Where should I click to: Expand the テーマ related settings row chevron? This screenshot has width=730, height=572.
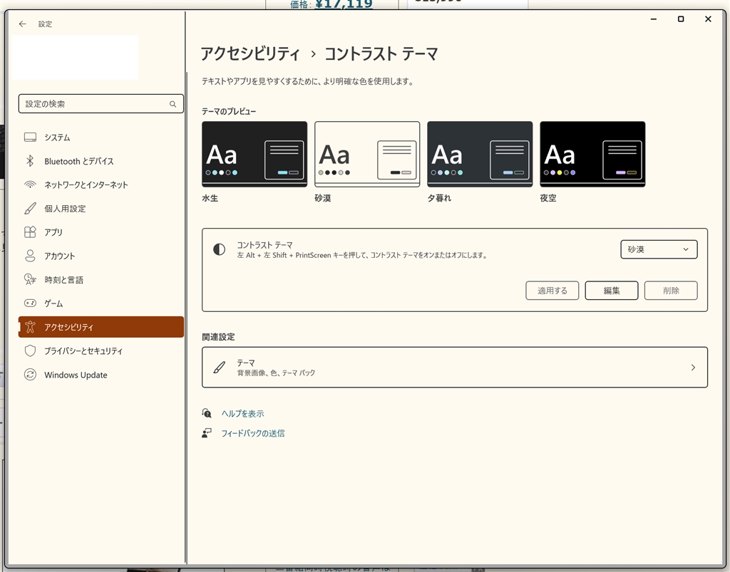[693, 368]
